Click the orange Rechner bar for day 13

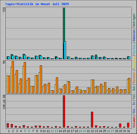click(x=57, y=85)
